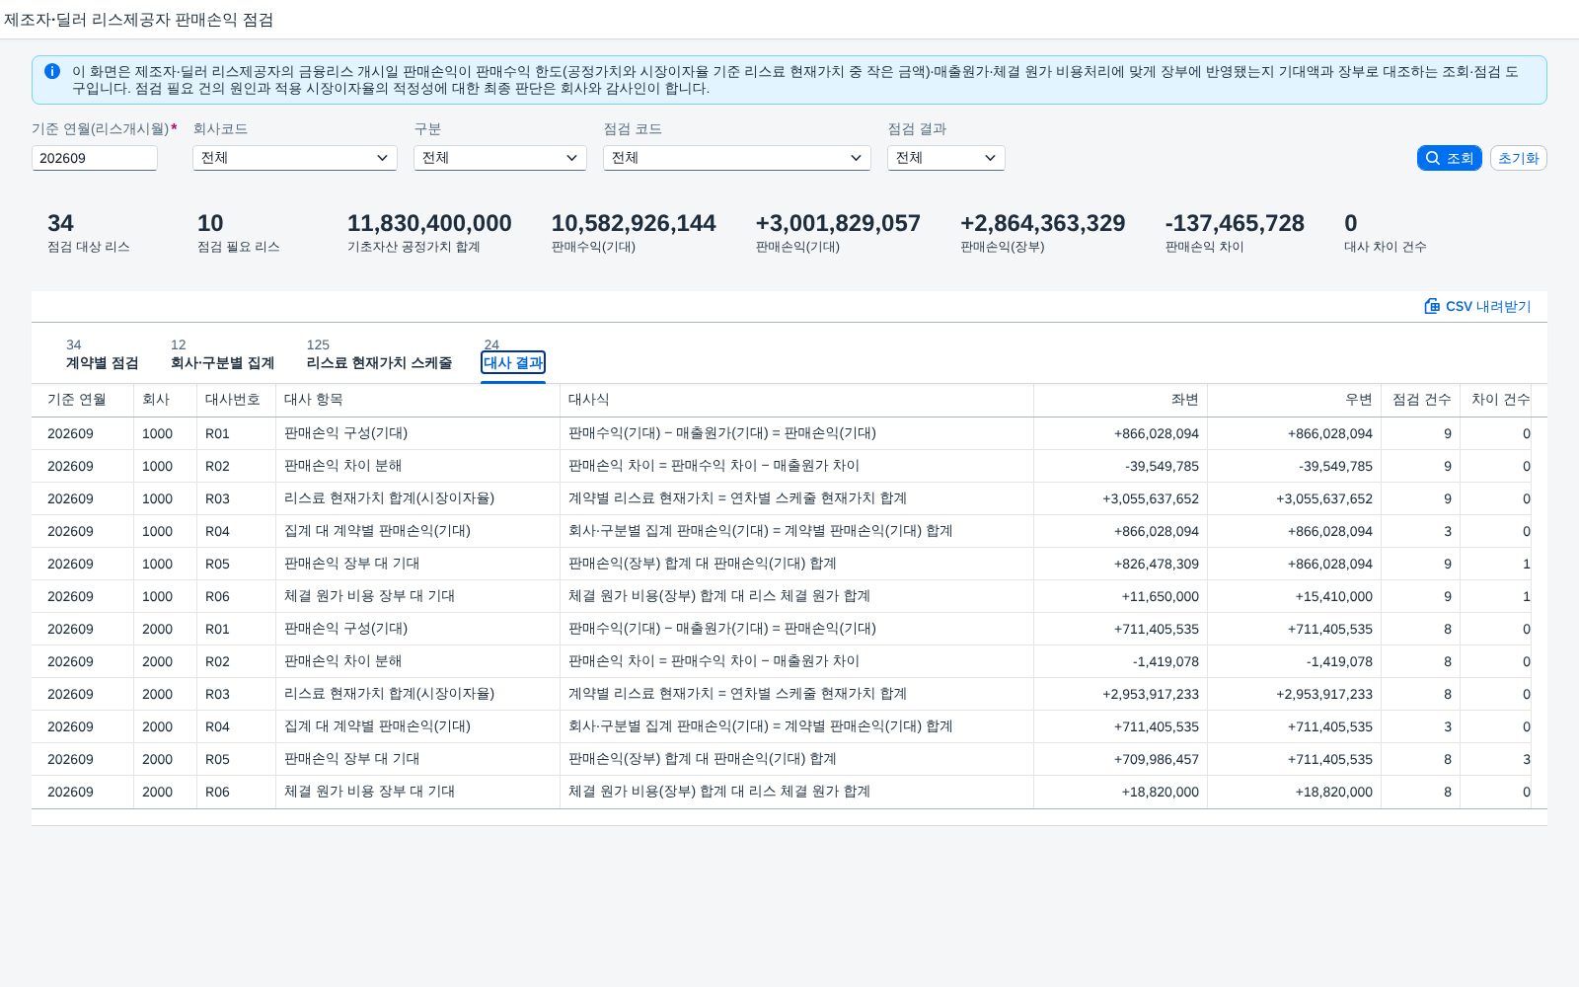This screenshot has height=987, width=1579.
Task: Click the info icon in the blue banner
Action: tap(52, 71)
